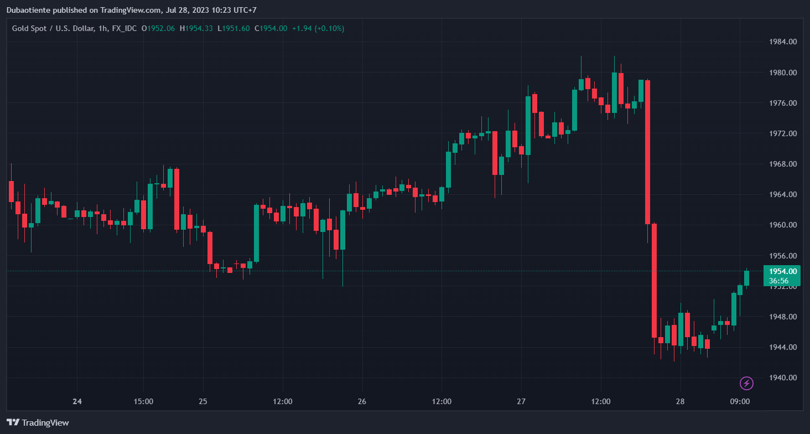810x434 pixels.
Task: Select date 24 on the time axis
Action: pos(77,401)
